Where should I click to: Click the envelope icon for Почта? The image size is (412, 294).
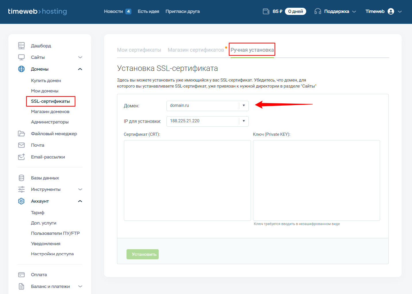(21, 145)
